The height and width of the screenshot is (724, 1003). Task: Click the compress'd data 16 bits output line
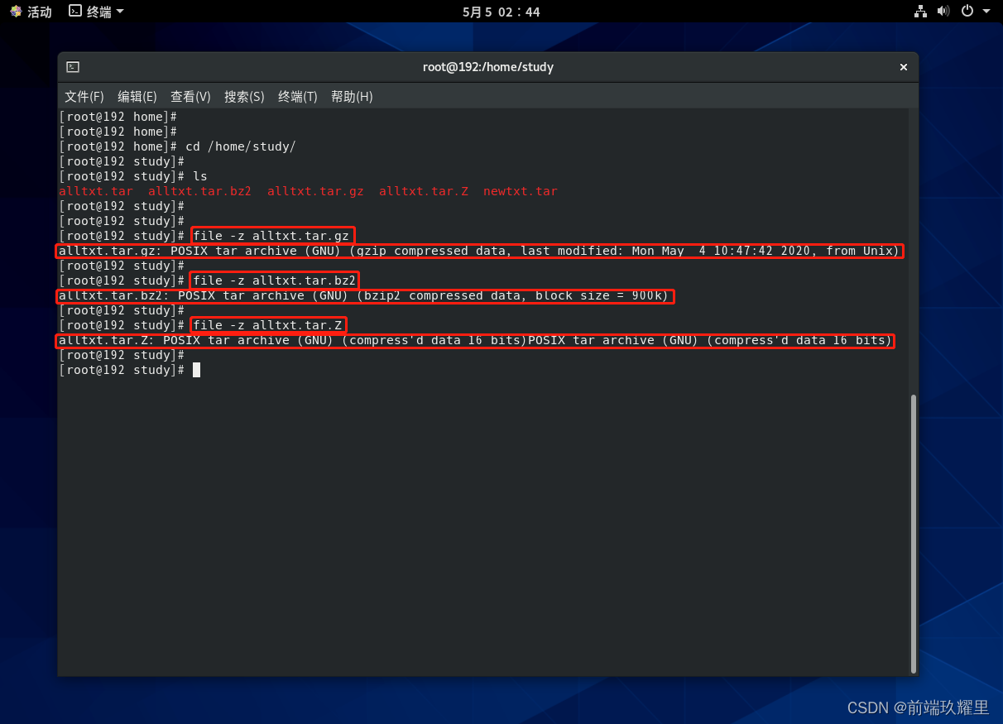click(x=475, y=340)
